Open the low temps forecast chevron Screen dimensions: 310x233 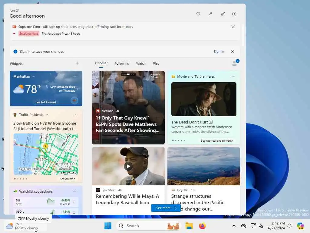tap(77, 89)
